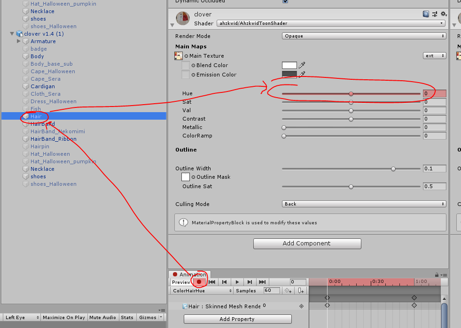The width and height of the screenshot is (461, 328).
Task: Open Emission Color swatch
Action: 289,74
